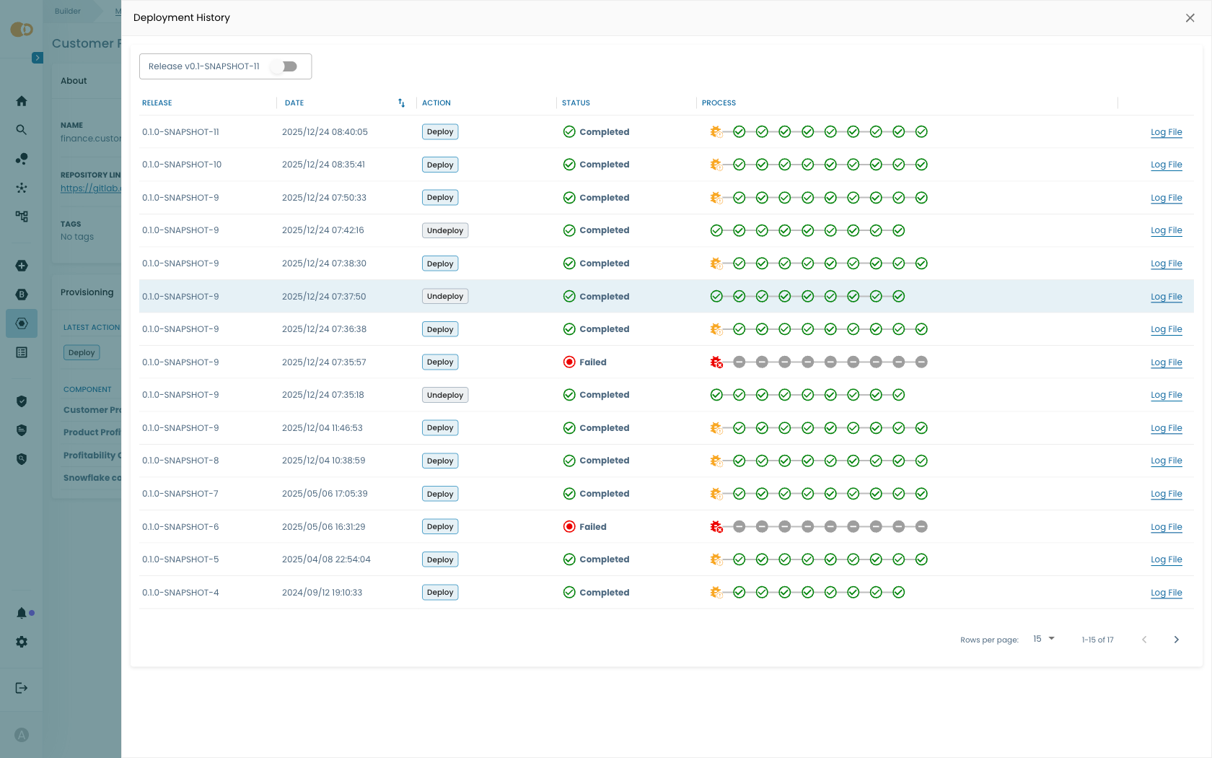Screen dimensions: 1212x758
Task: Open notifications bell in sidebar
Action: coord(22,613)
